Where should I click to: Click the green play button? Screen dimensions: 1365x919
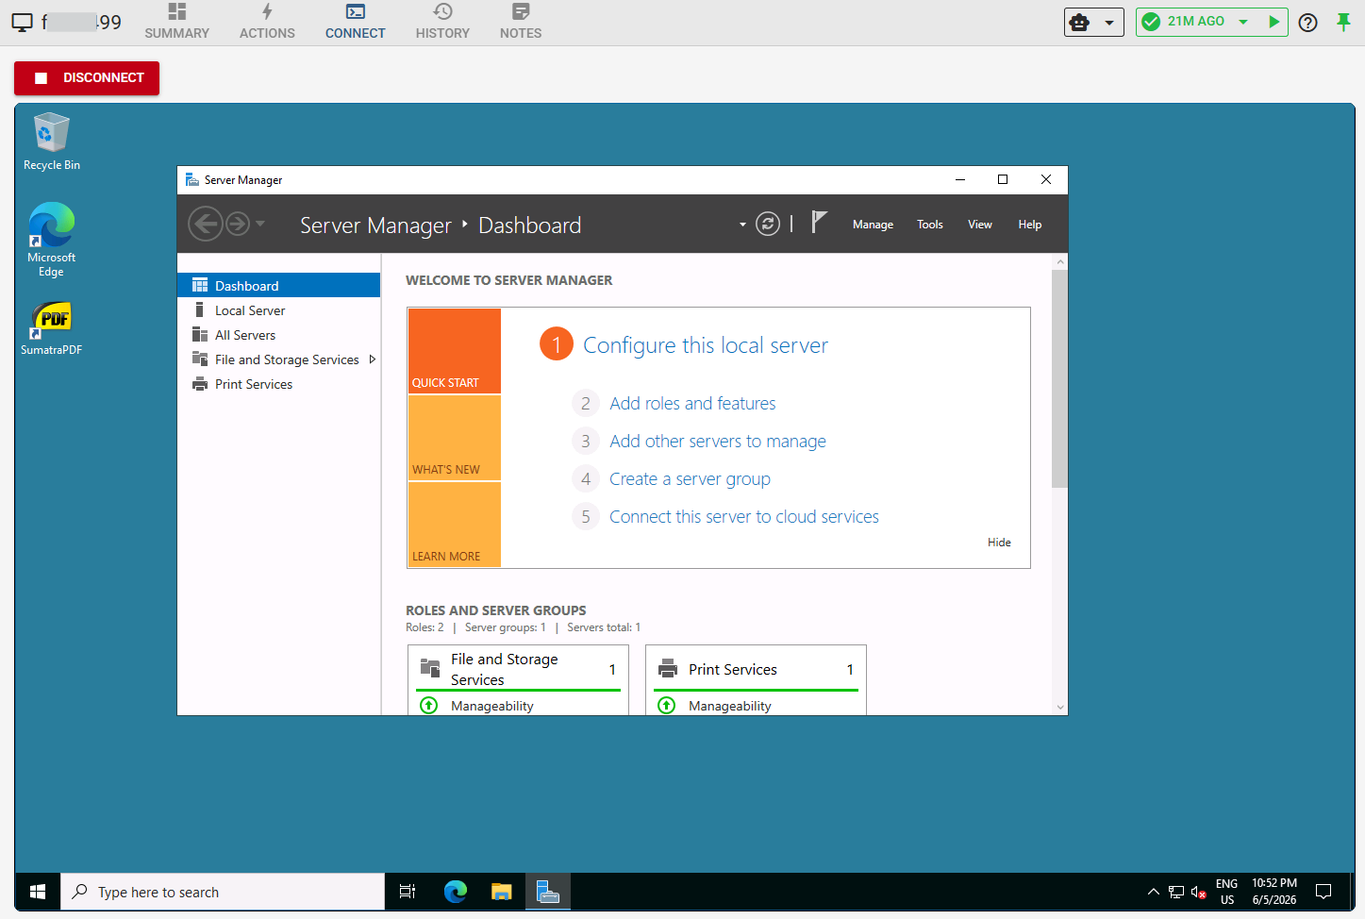point(1273,22)
